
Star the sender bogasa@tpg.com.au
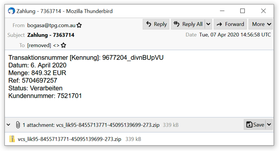(79, 25)
